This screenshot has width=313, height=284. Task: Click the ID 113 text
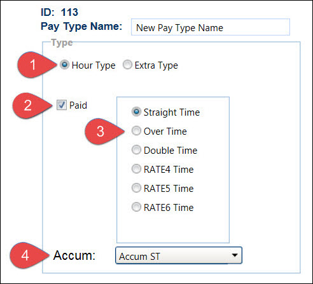(59, 12)
